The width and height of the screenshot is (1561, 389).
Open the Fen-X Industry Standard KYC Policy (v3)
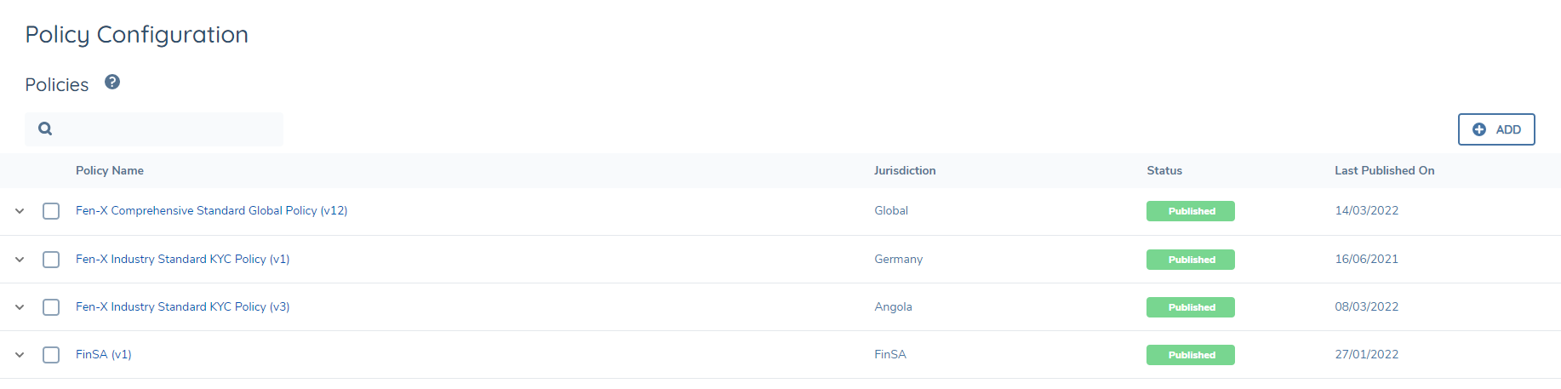[x=182, y=306]
